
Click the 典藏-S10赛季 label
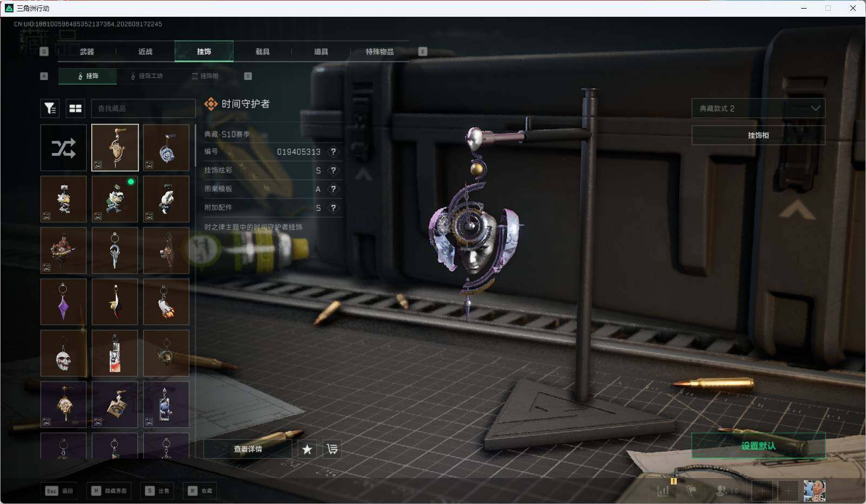227,134
